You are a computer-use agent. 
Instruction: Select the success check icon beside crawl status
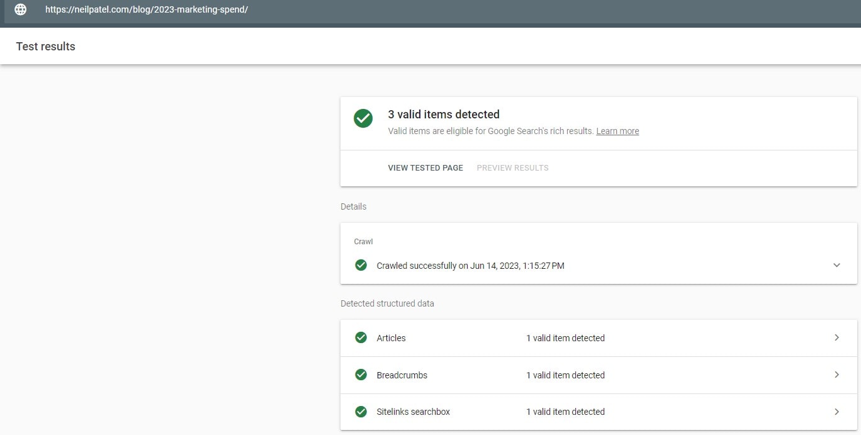coord(361,265)
